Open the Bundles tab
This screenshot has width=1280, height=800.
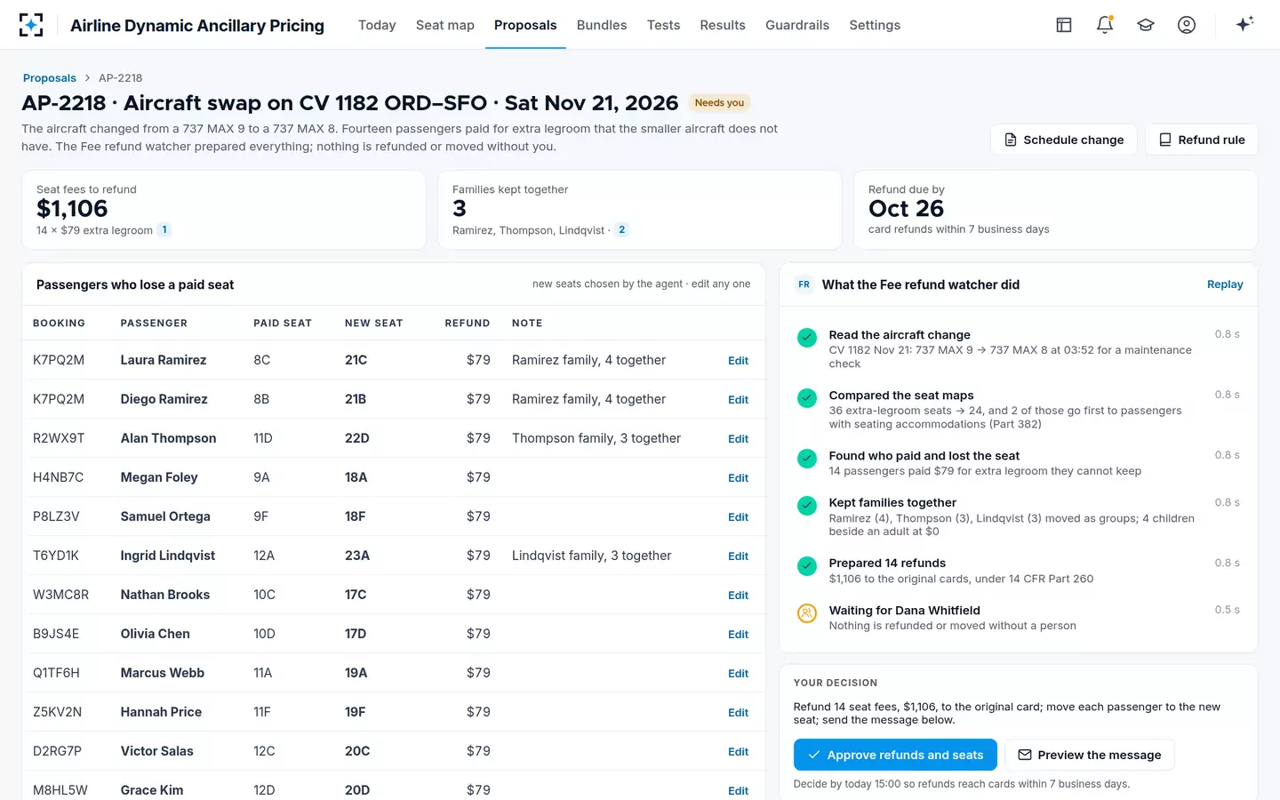click(602, 25)
